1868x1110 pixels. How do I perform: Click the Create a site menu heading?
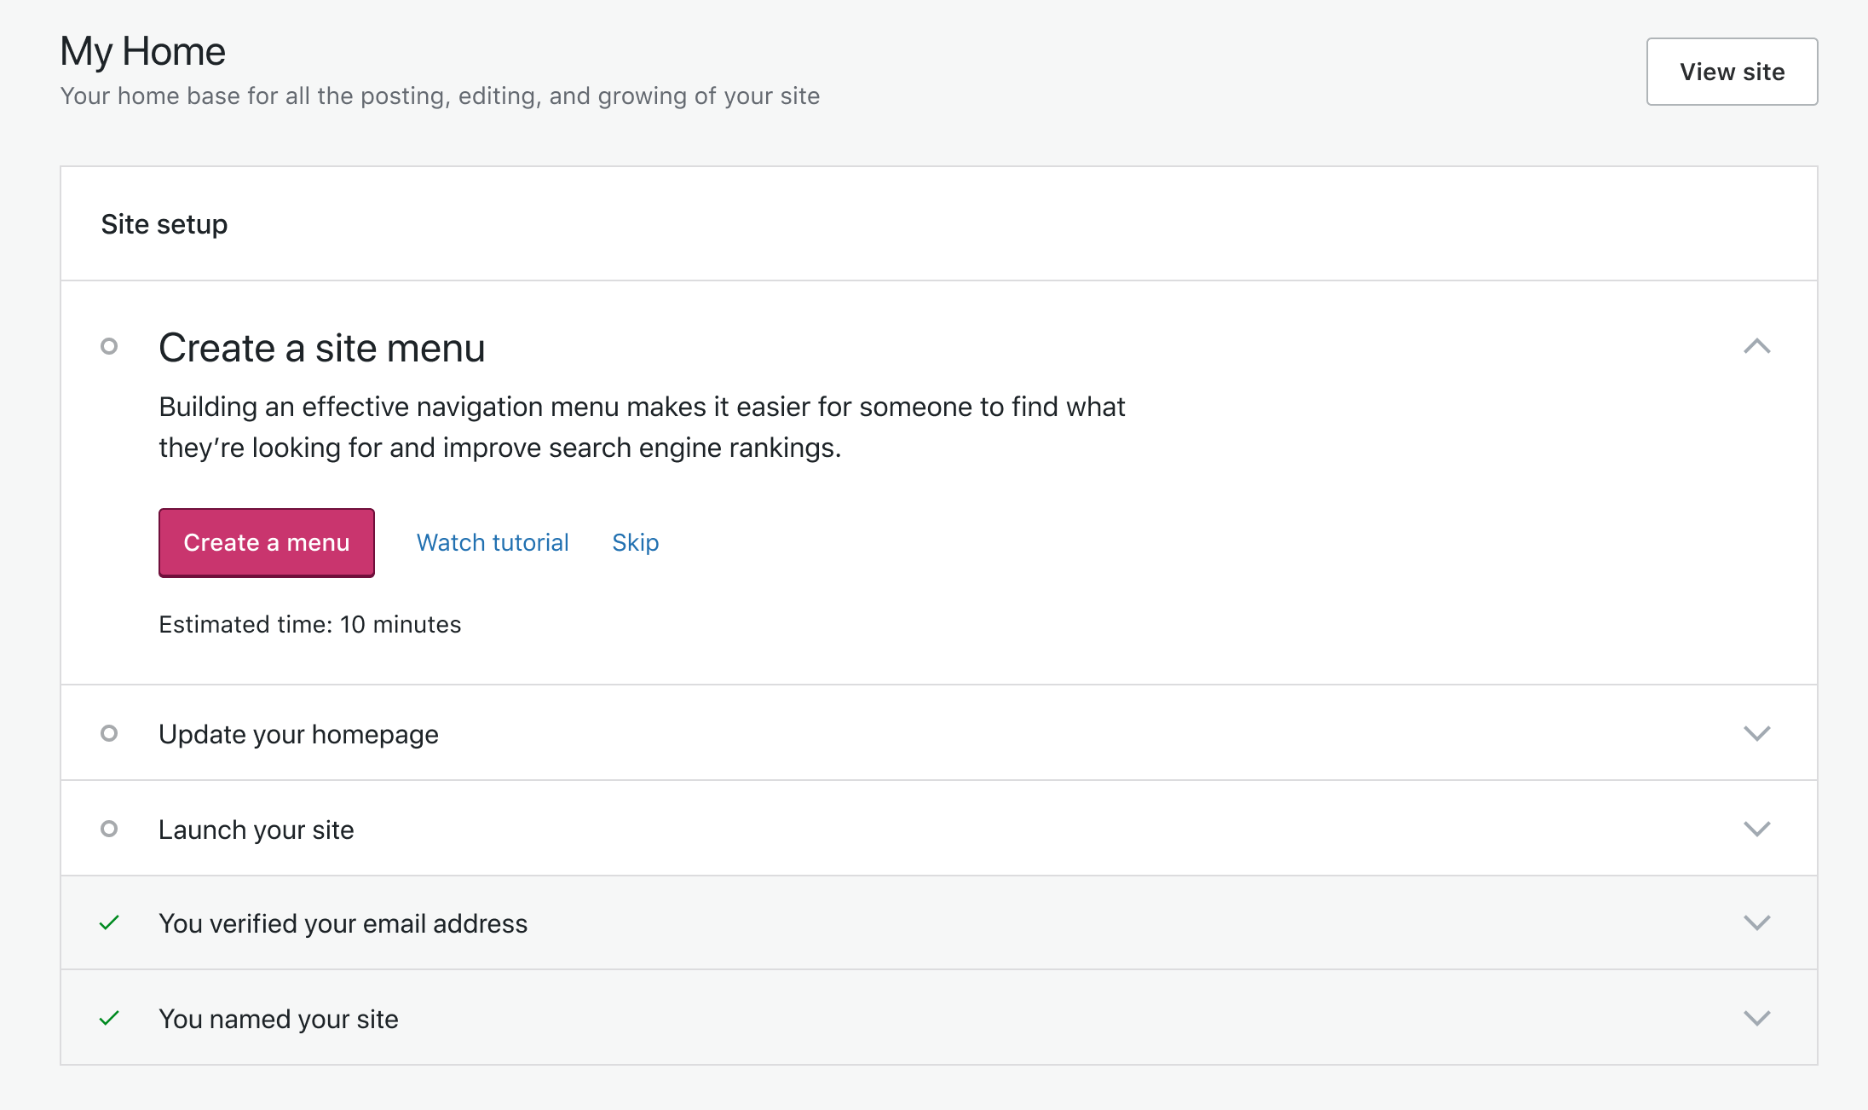pyautogui.click(x=321, y=348)
